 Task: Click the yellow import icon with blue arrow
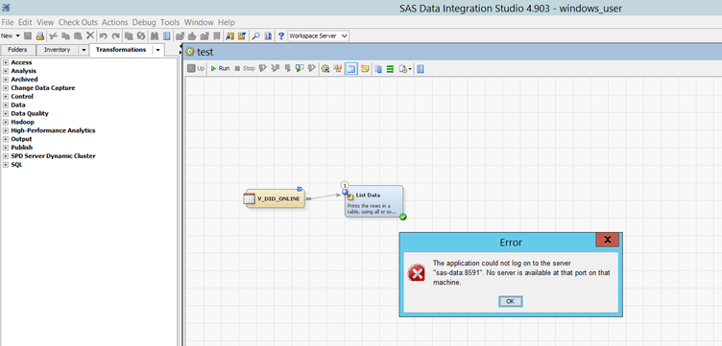tap(229, 35)
